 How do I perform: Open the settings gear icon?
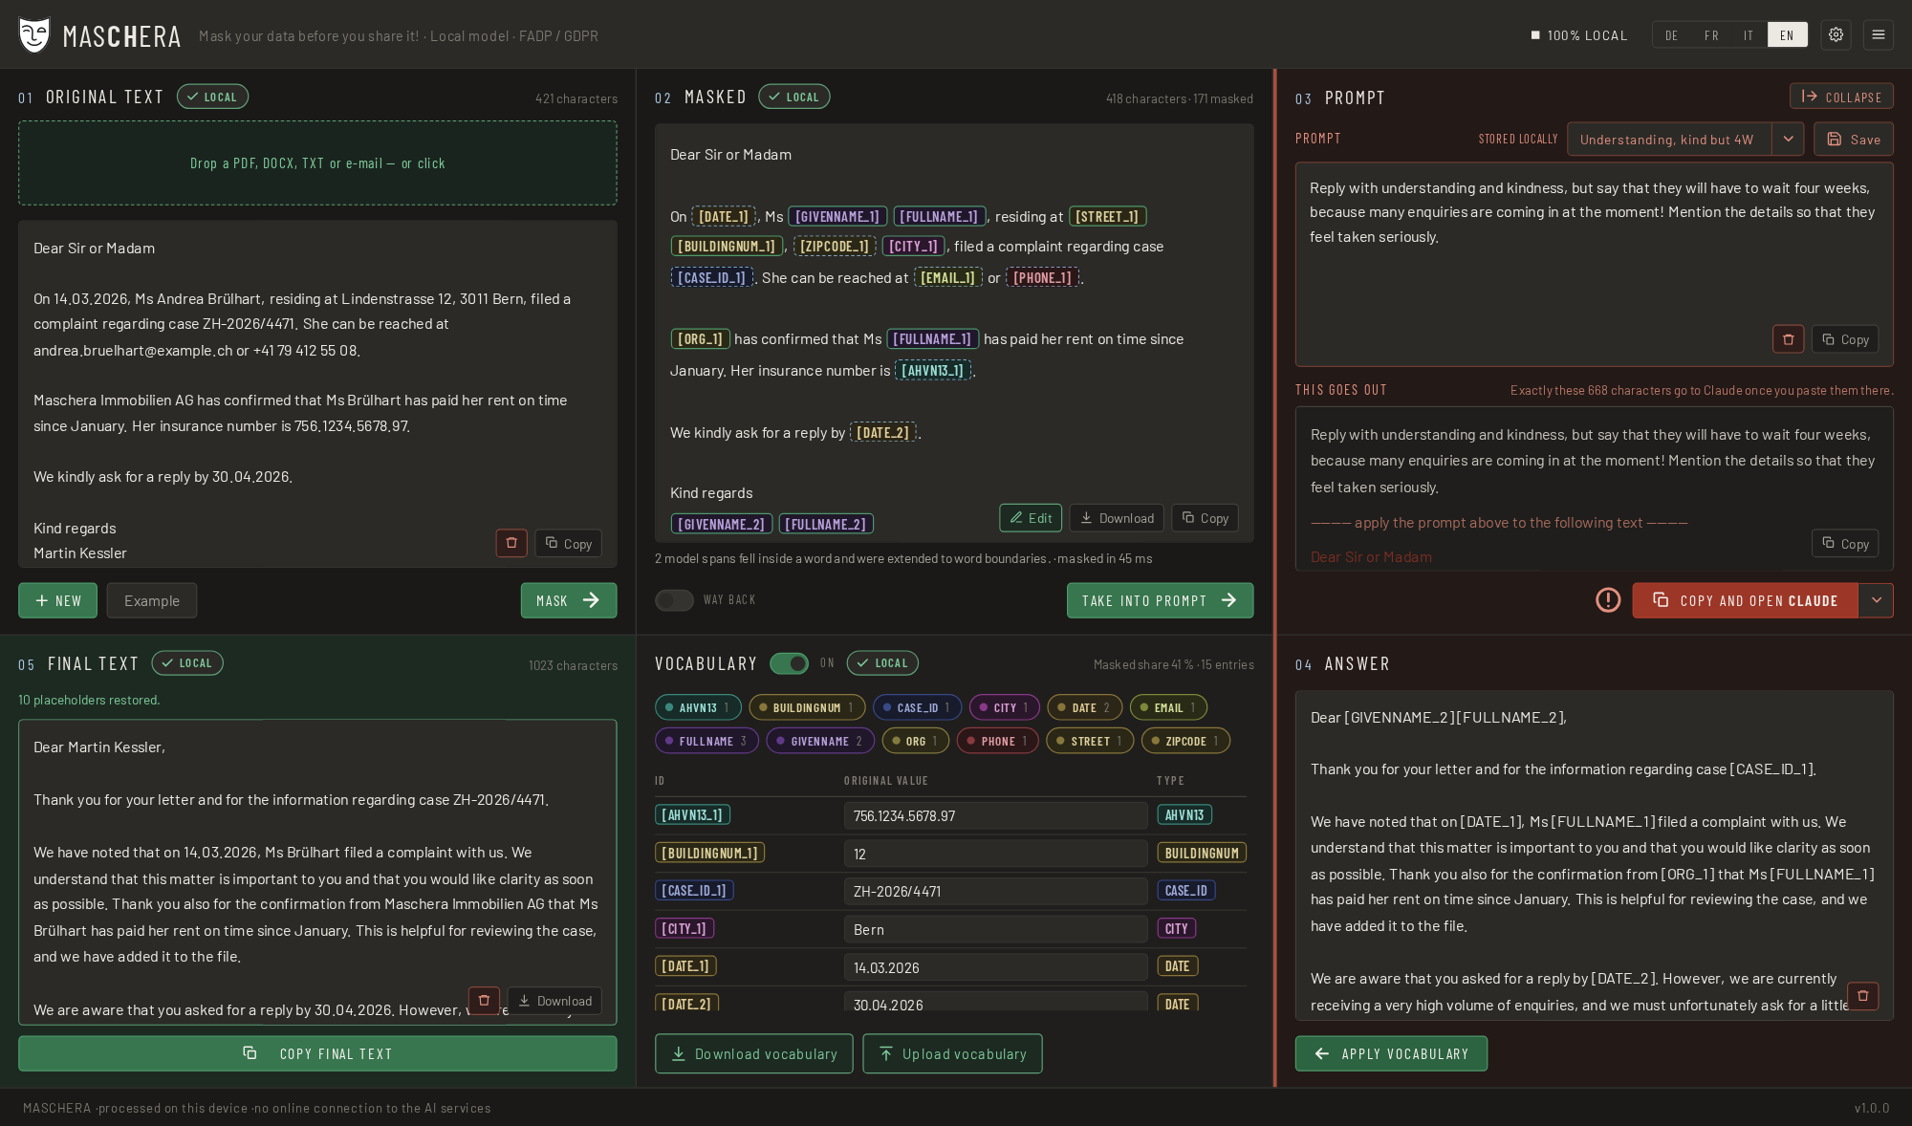1836,35
